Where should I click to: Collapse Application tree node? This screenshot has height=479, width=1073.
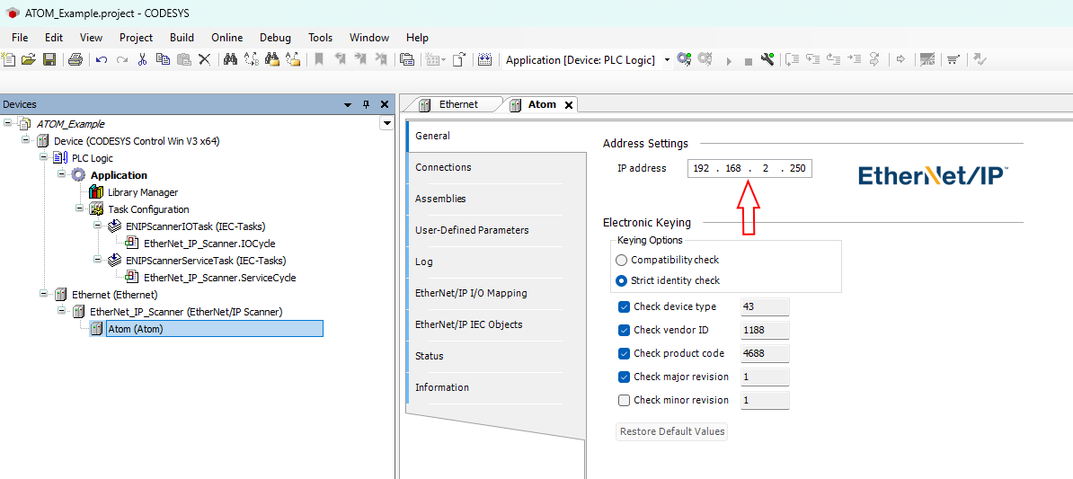pyautogui.click(x=62, y=174)
